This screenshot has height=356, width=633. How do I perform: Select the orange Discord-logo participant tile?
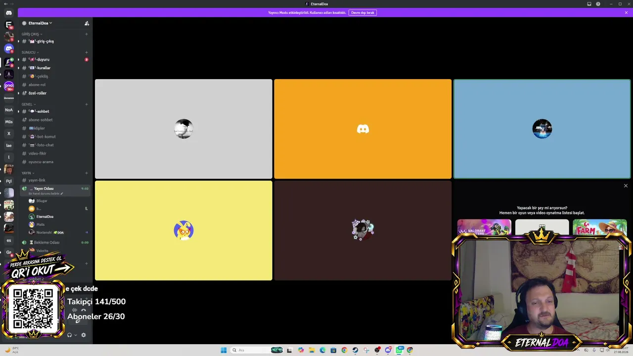pyautogui.click(x=362, y=129)
